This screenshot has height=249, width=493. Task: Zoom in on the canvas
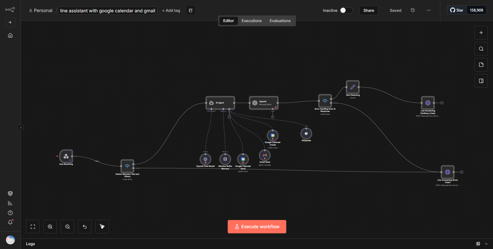click(50, 226)
